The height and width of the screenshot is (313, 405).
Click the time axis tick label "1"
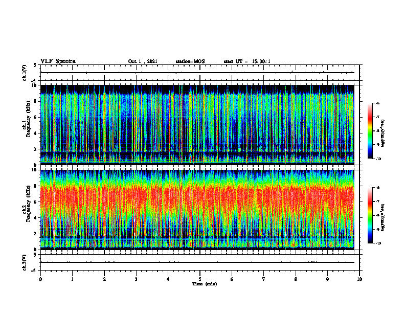coord(72,279)
